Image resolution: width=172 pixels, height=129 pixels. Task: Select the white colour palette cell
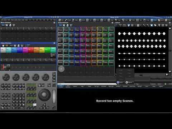tap(3, 50)
